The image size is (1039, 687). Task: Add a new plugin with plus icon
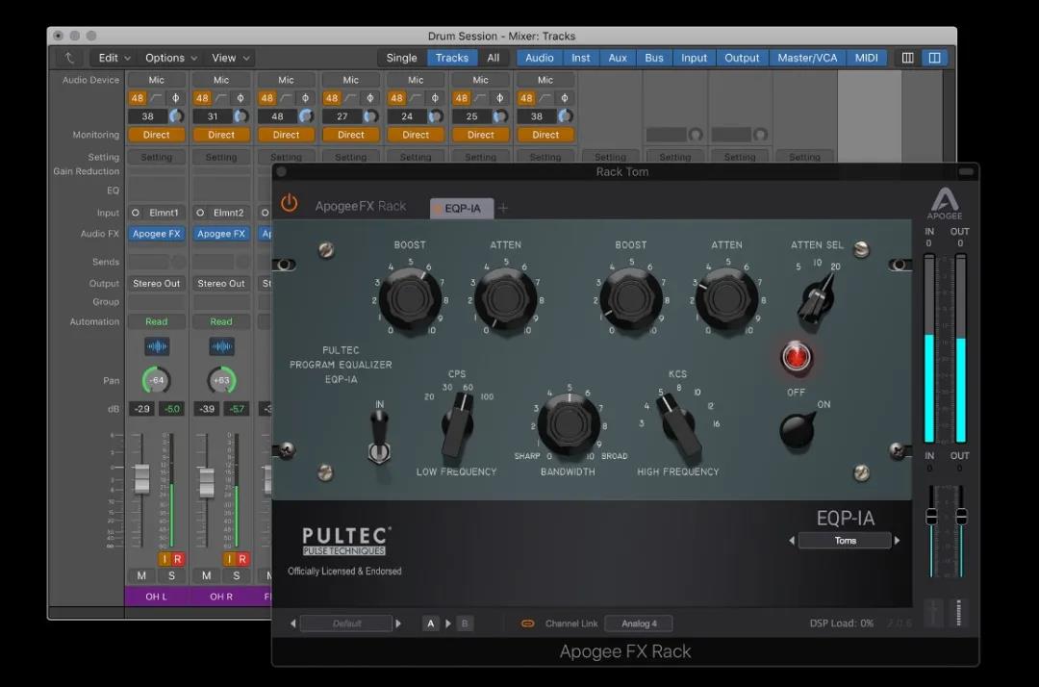point(503,208)
